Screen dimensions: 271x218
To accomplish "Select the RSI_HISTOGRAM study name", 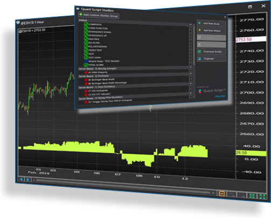I will [98, 46].
